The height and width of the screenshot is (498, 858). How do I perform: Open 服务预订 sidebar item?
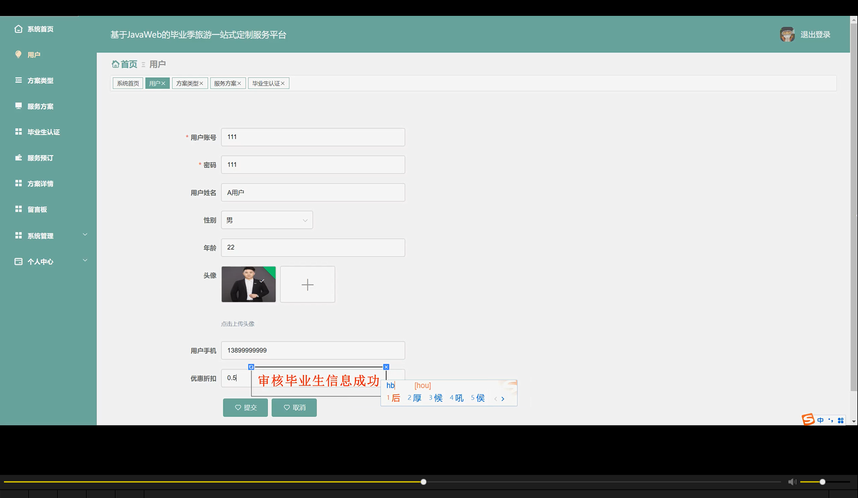(x=40, y=158)
